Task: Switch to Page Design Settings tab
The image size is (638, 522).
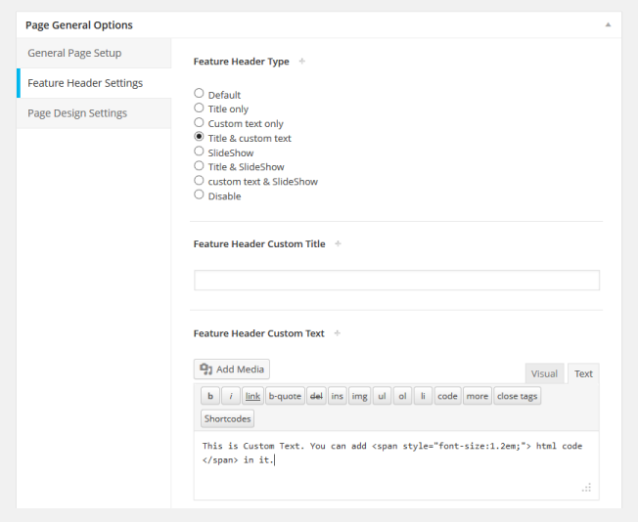Action: (94, 113)
